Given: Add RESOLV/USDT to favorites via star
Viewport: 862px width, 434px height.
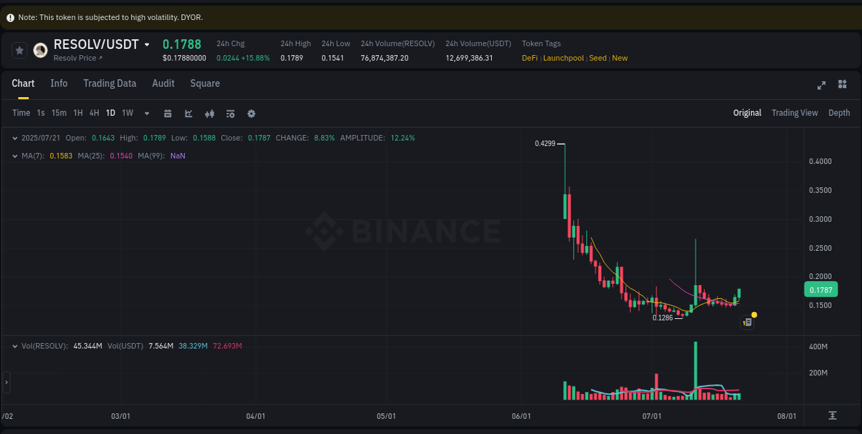Looking at the screenshot, I should pyautogui.click(x=19, y=50).
